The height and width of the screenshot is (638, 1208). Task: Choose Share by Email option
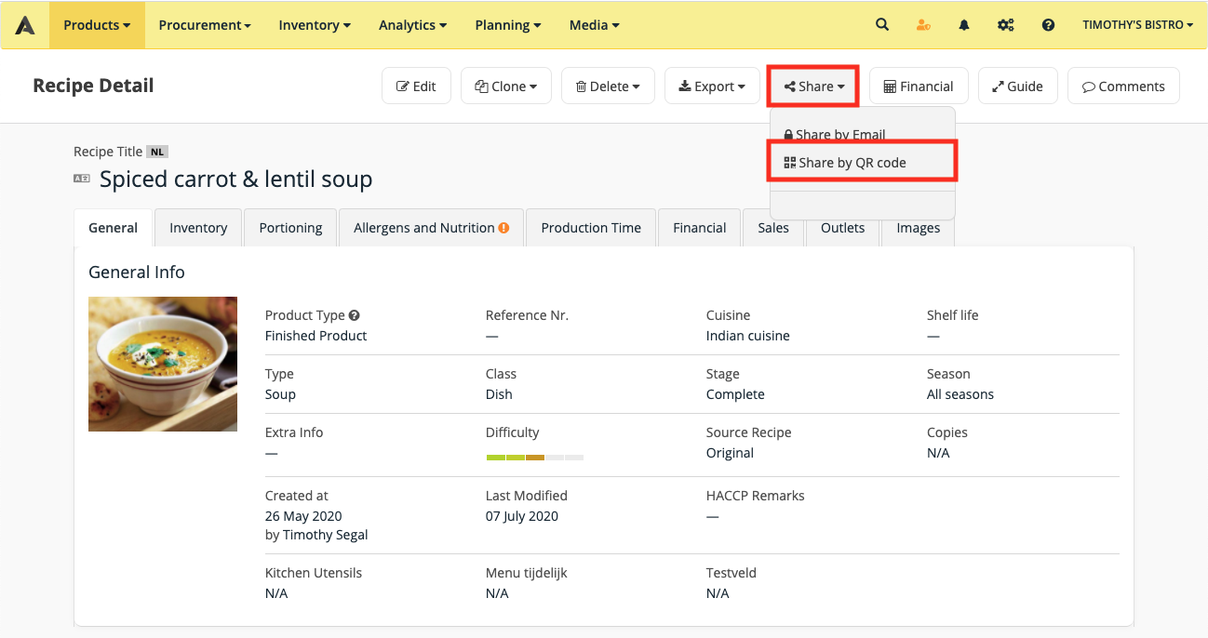pyautogui.click(x=839, y=135)
